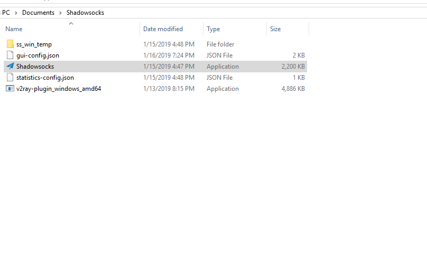Viewport: 427px width, 272px height.
Task: Click the v2ray-plugin application icon
Action: coord(10,89)
